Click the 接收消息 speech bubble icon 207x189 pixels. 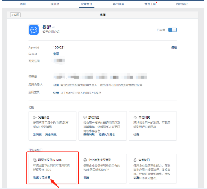click(85, 118)
